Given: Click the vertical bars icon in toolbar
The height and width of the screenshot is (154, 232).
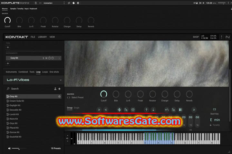Looking at the screenshot, I should [180, 110].
